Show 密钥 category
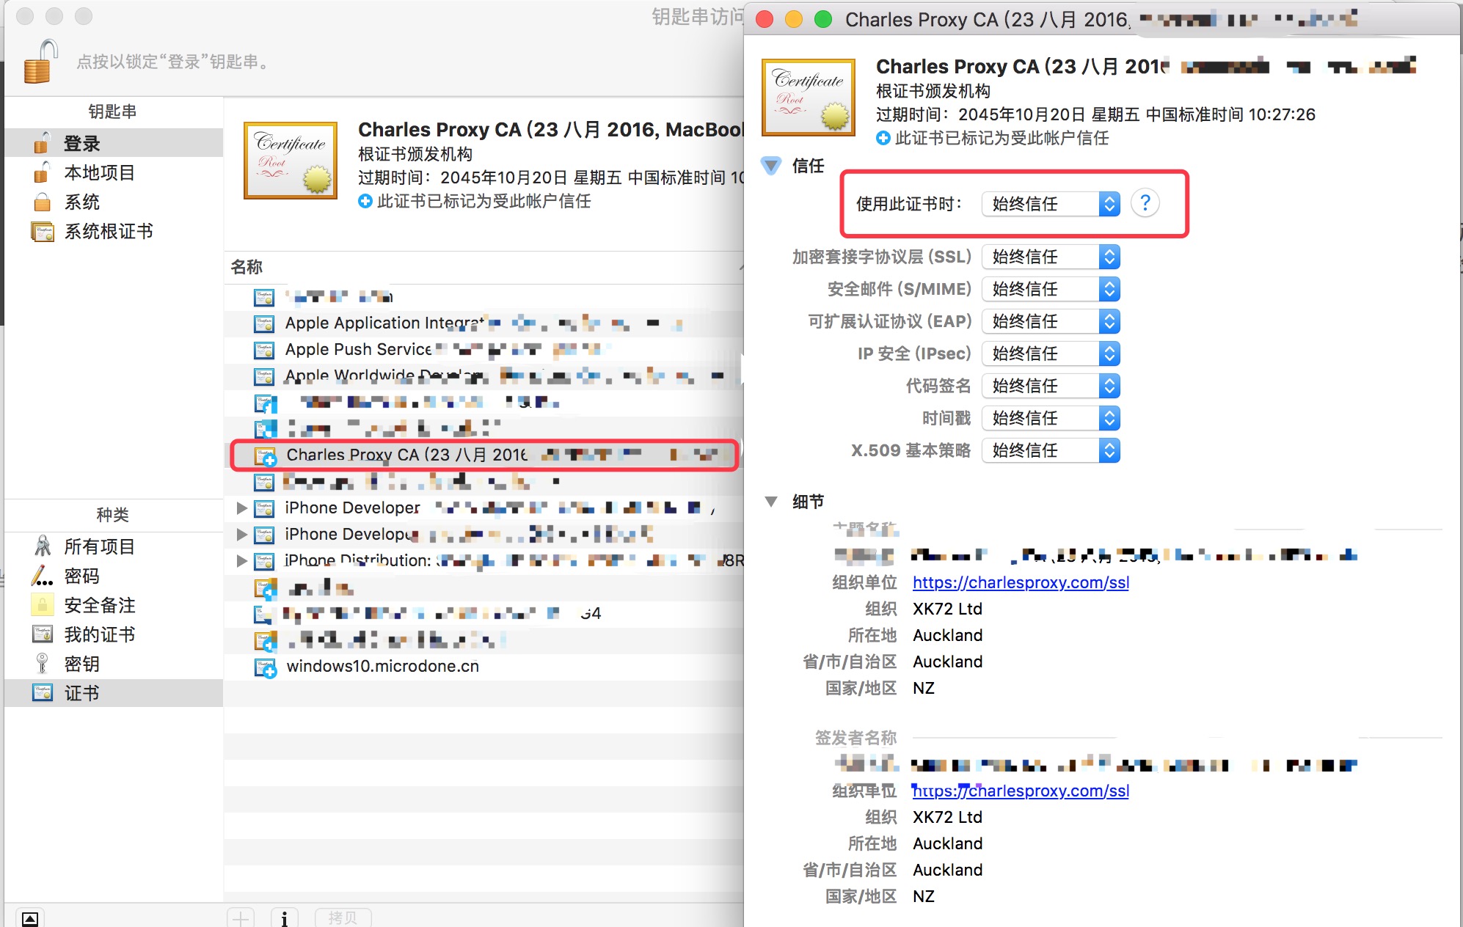 (114, 664)
